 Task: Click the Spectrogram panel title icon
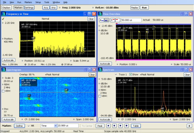pyautogui.click(x=4, y=69)
